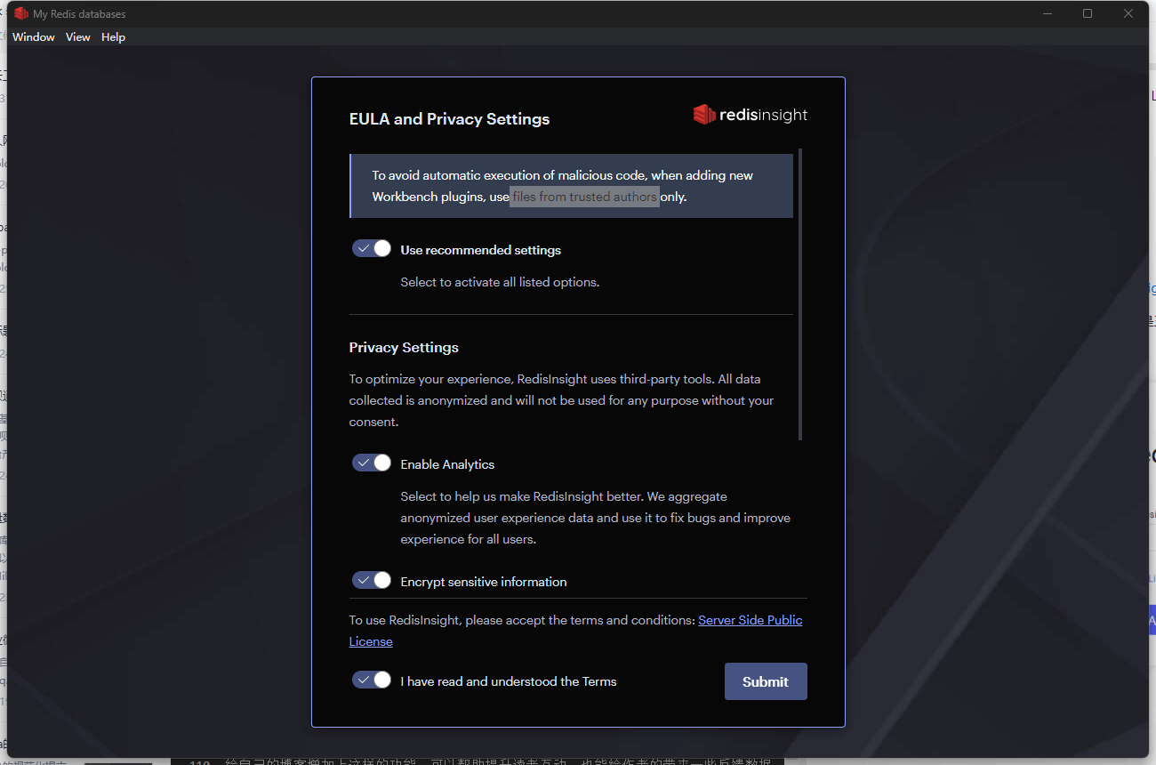Screen dimensions: 1156x765
Task: Toggle Use recommended settings switch
Action: 372,248
